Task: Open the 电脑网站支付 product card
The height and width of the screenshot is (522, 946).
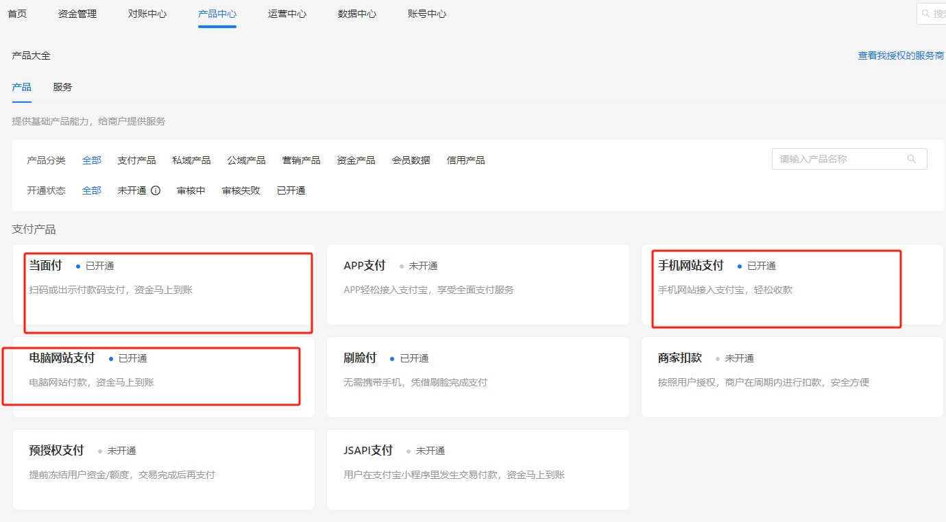Action: coord(164,377)
